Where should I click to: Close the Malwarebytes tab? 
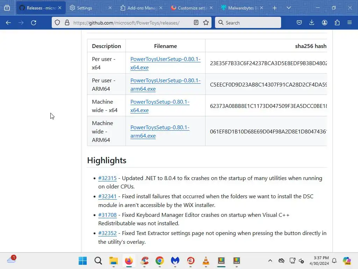[x=262, y=8]
